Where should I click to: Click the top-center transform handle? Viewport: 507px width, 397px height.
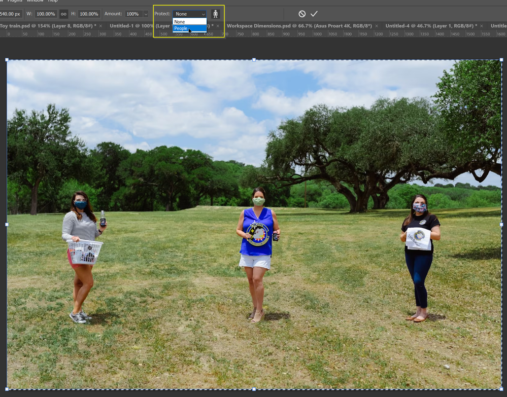(254, 60)
